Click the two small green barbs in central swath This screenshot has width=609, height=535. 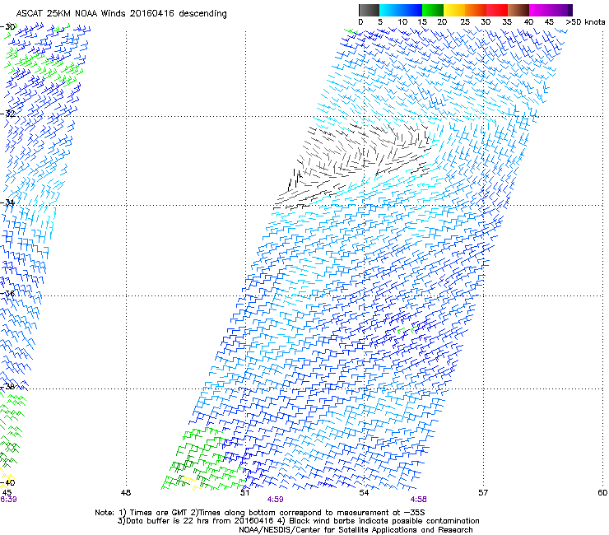pyautogui.click(x=407, y=330)
